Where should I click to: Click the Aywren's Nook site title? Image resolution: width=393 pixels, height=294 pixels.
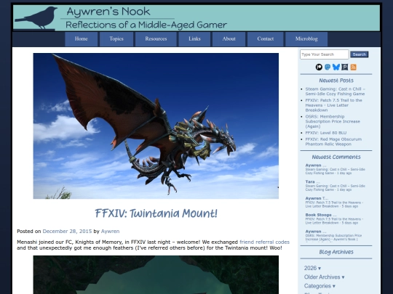(x=108, y=12)
